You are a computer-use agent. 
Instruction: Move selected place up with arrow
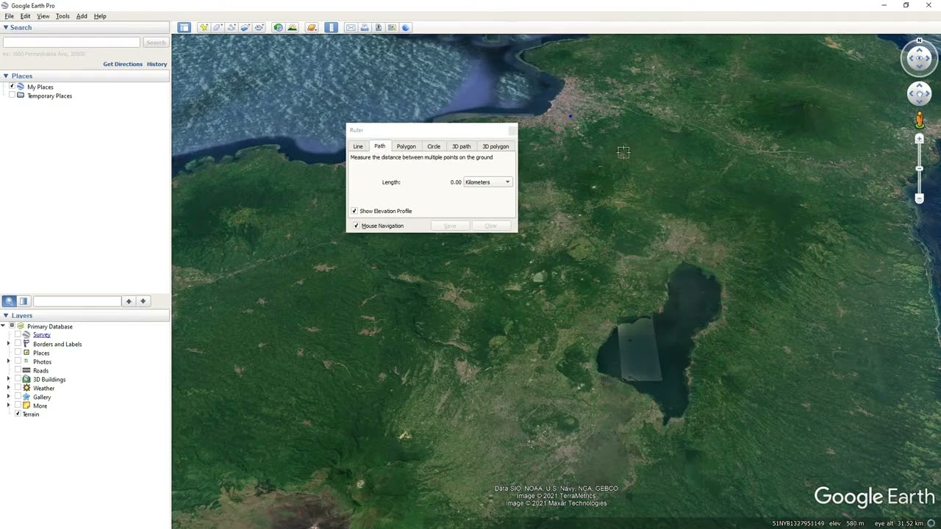coord(129,301)
